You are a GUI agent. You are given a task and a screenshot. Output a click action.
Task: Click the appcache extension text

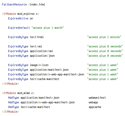pos(95,107)
